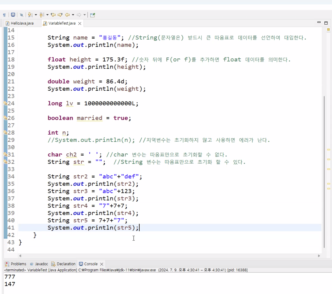Image resolution: width=332 pixels, height=294 pixels.
Task: Click horizontal scrollbar right arrow
Action: point(319,256)
